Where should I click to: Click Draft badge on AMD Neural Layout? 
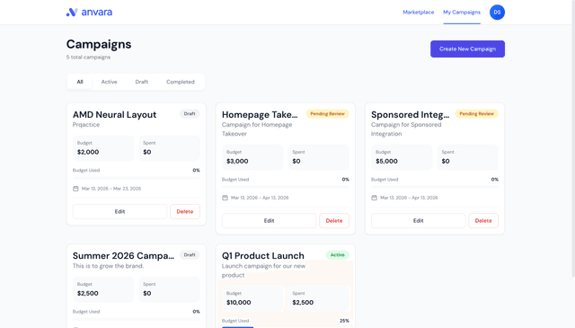coord(190,114)
